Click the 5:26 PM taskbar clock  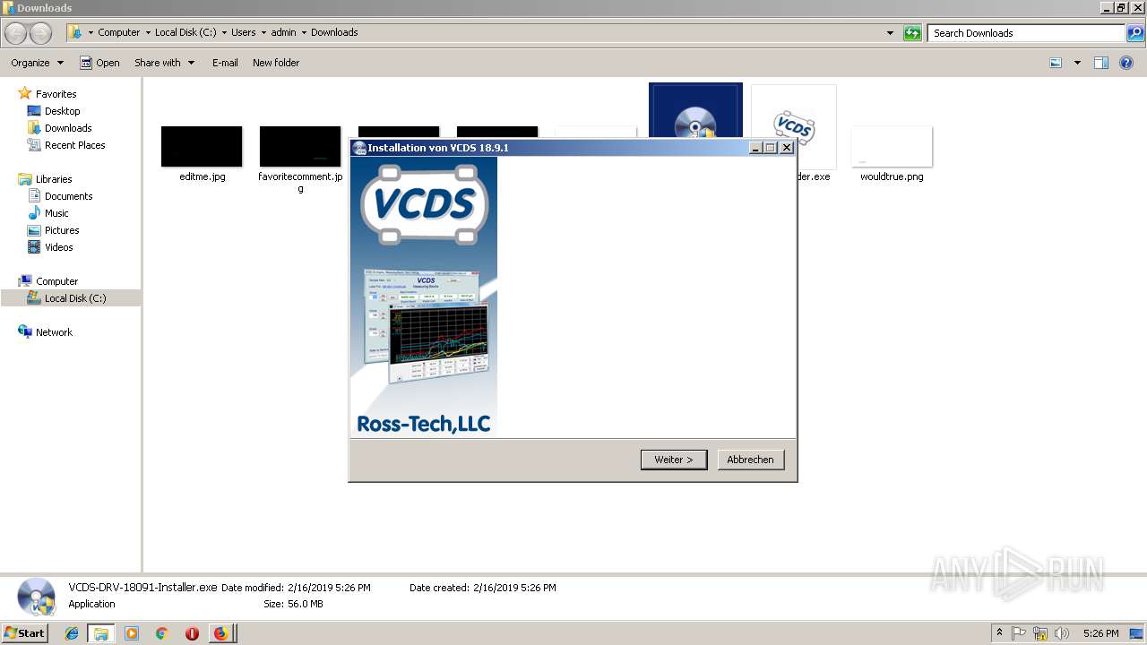[1100, 633]
